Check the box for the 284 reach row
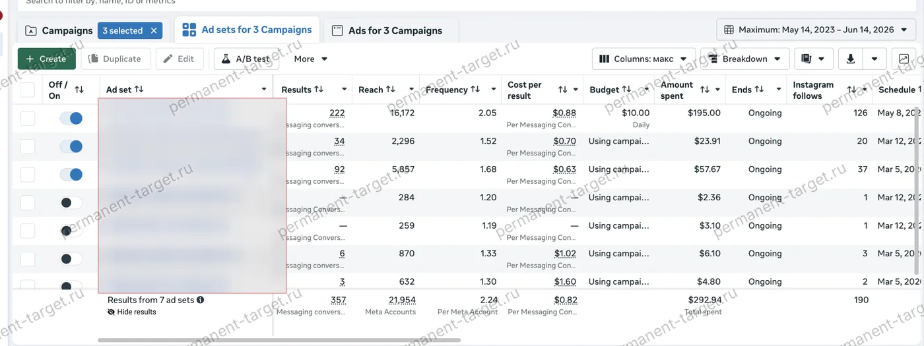 coord(27,203)
